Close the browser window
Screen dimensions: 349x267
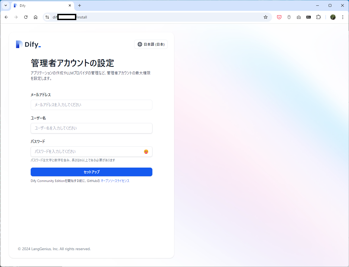pyautogui.click(x=342, y=5)
